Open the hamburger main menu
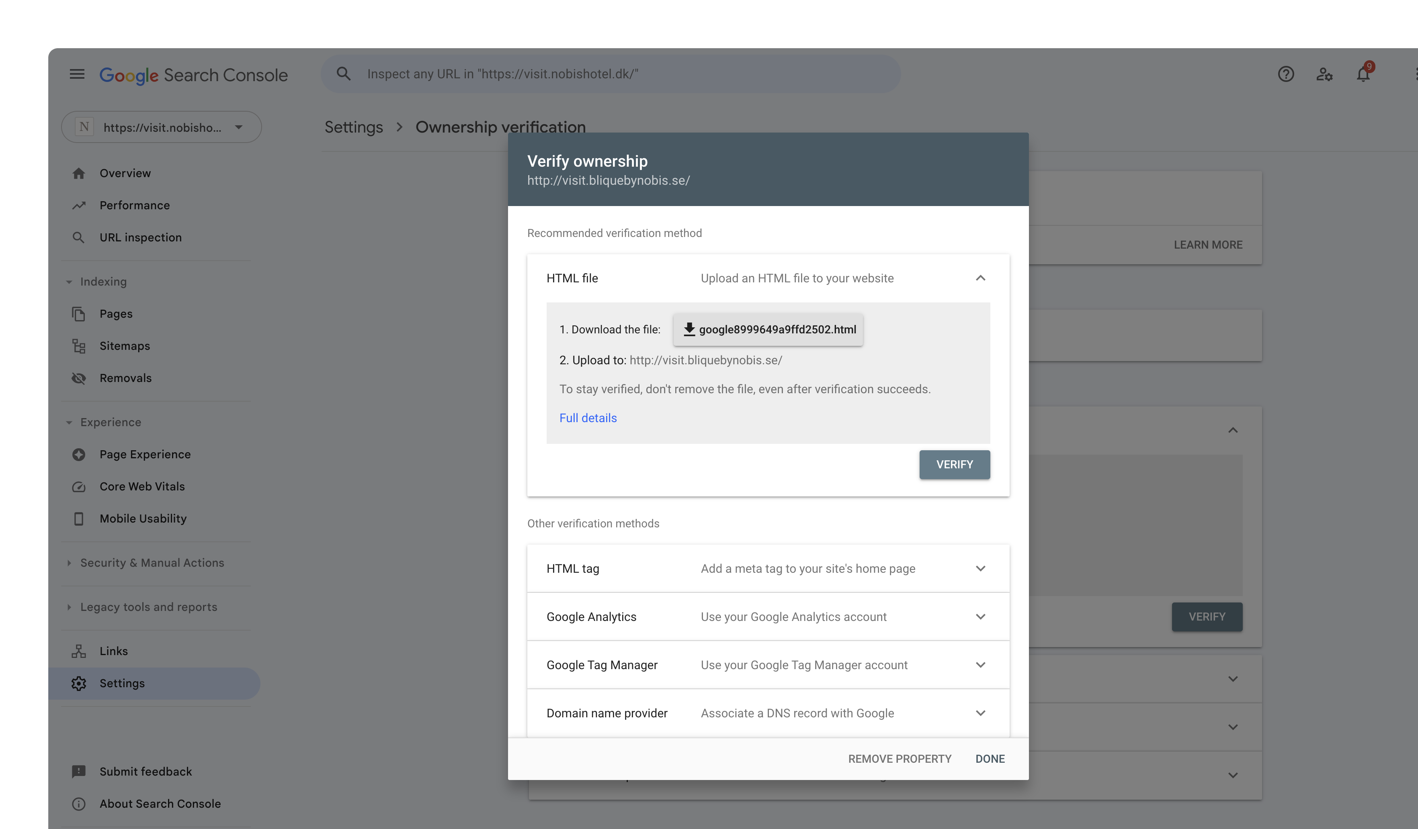This screenshot has width=1418, height=829. 77,74
